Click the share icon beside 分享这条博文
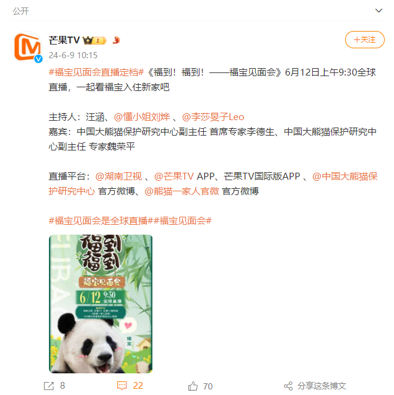Image resolution: width=394 pixels, height=395 pixels. click(288, 386)
